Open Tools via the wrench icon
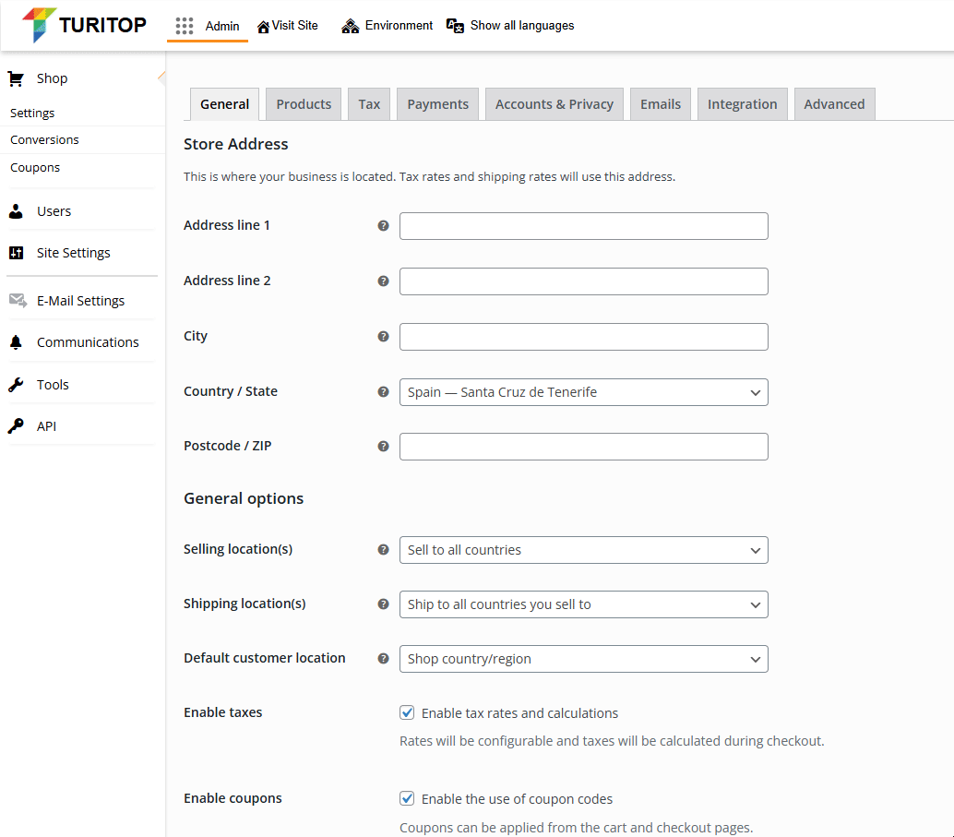Image resolution: width=954 pixels, height=837 pixels. 16,385
